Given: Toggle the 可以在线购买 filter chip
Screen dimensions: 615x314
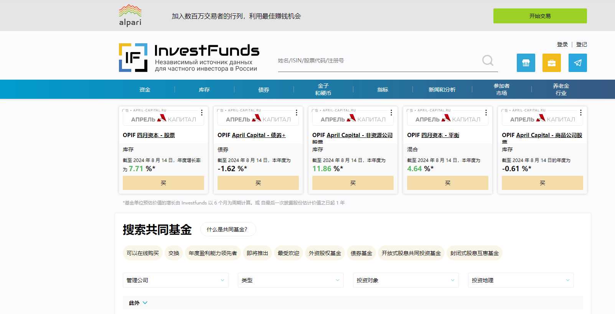Looking at the screenshot, I should pos(143,253).
